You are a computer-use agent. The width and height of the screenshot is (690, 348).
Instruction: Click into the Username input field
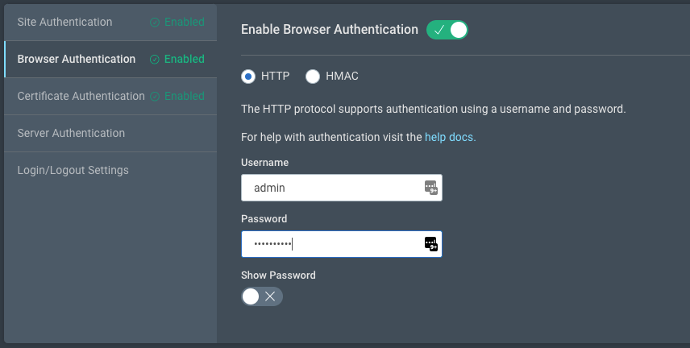[x=330, y=188]
